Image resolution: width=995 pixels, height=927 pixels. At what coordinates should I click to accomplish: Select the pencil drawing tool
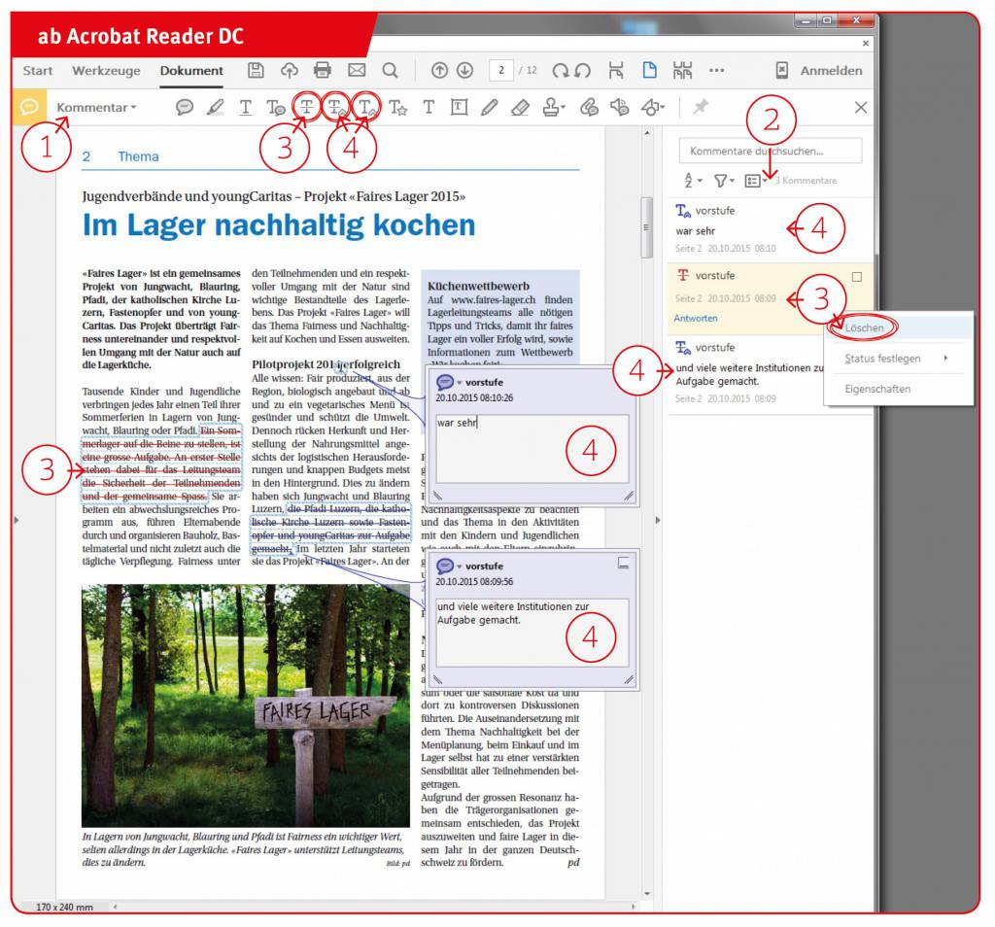[x=490, y=107]
